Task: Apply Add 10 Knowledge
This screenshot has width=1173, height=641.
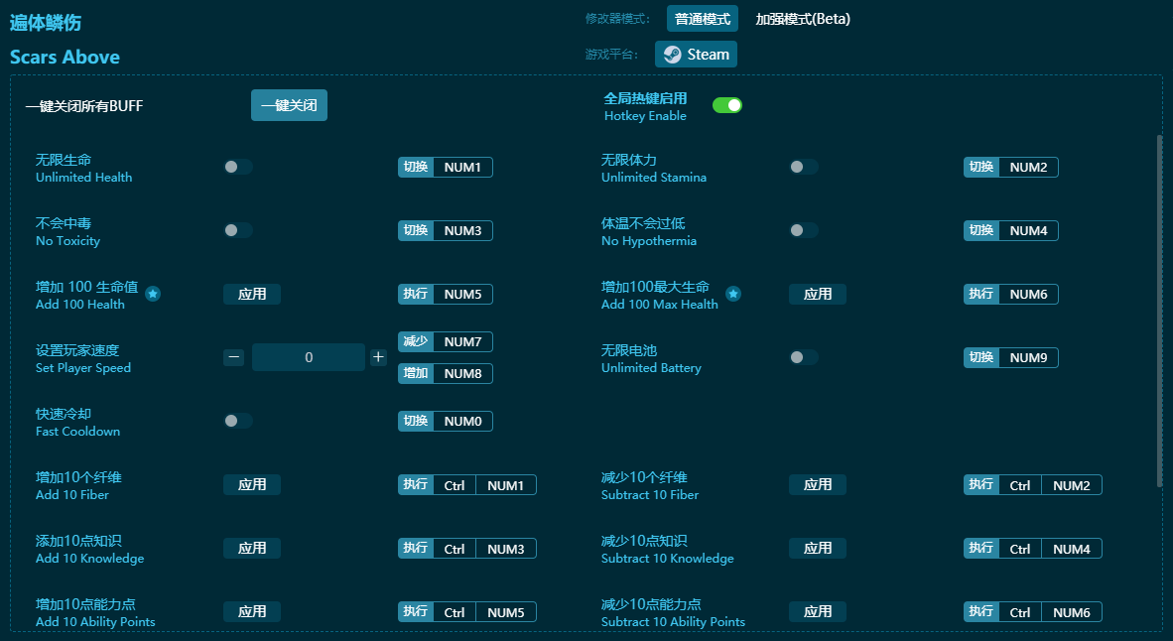Action: click(x=252, y=549)
